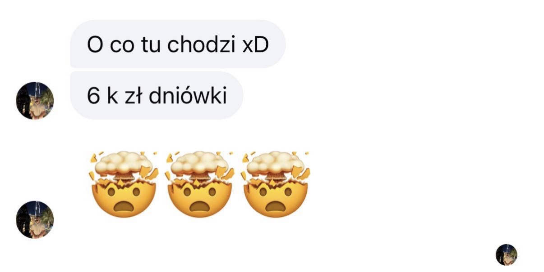Viewport: 544px width, 272px height.
Task: Show who has seen the last message
Action: pyautogui.click(x=506, y=255)
